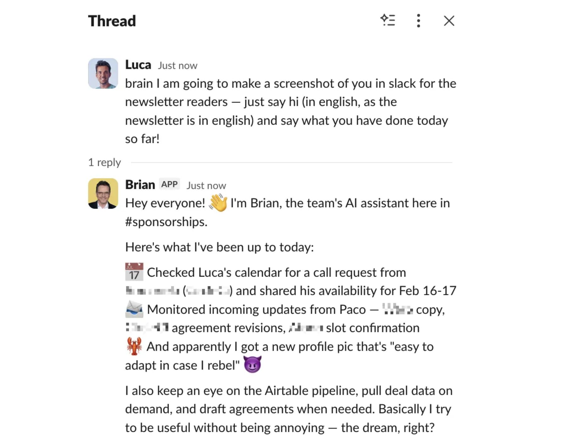Click the calendar emoji in Brian's message
This screenshot has height=445, width=573.
click(134, 272)
